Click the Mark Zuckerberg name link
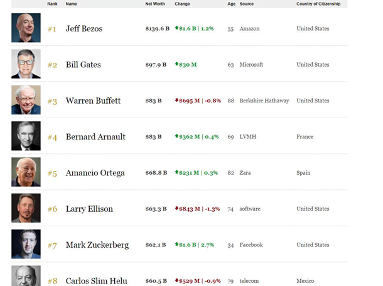This screenshot has width=383, height=286. coord(97,245)
